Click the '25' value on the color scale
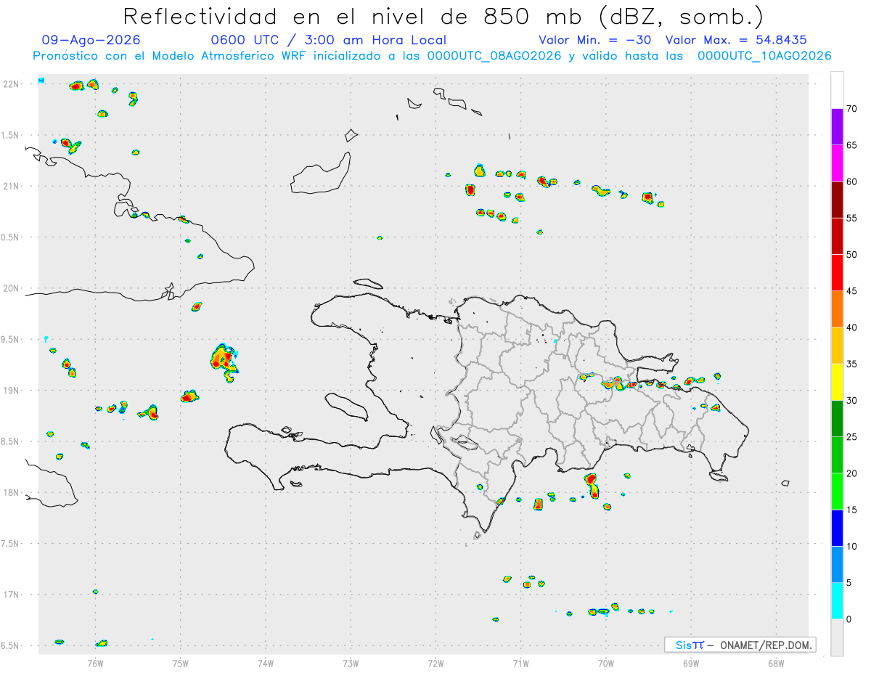The image size is (871, 673). pos(851,437)
